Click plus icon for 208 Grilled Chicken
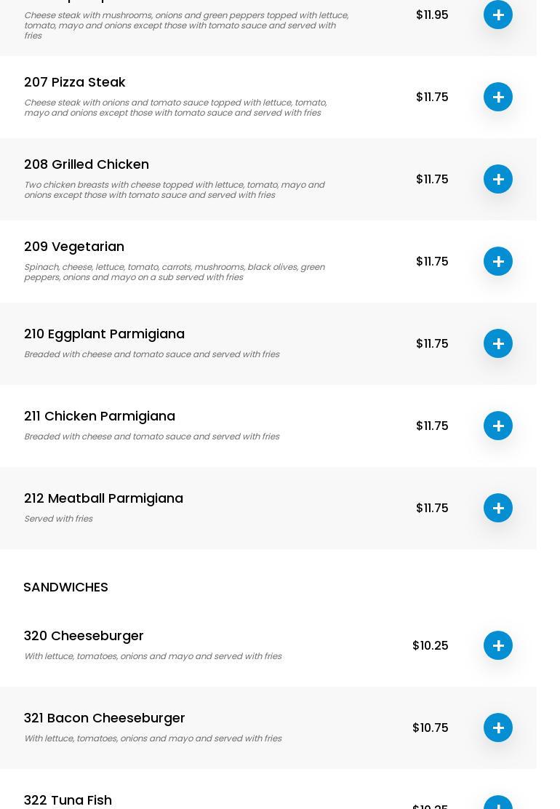 (x=498, y=179)
